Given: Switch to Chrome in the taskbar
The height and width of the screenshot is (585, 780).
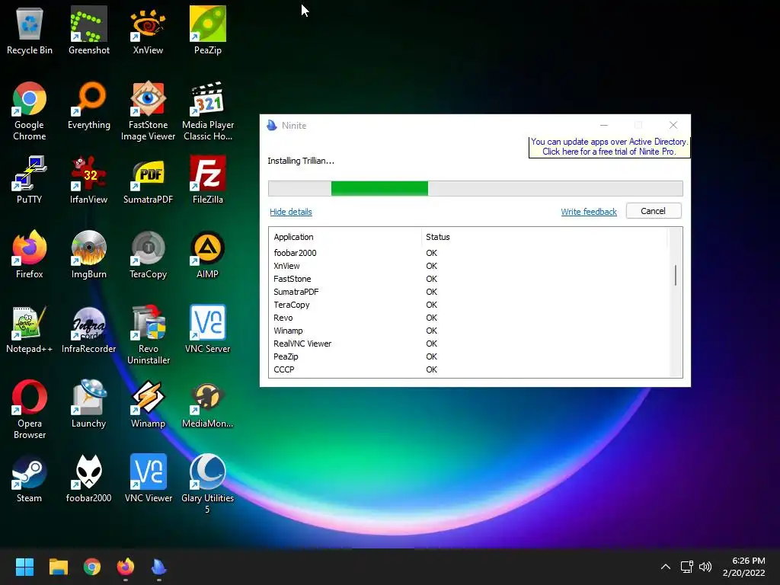Looking at the screenshot, I should [x=92, y=567].
